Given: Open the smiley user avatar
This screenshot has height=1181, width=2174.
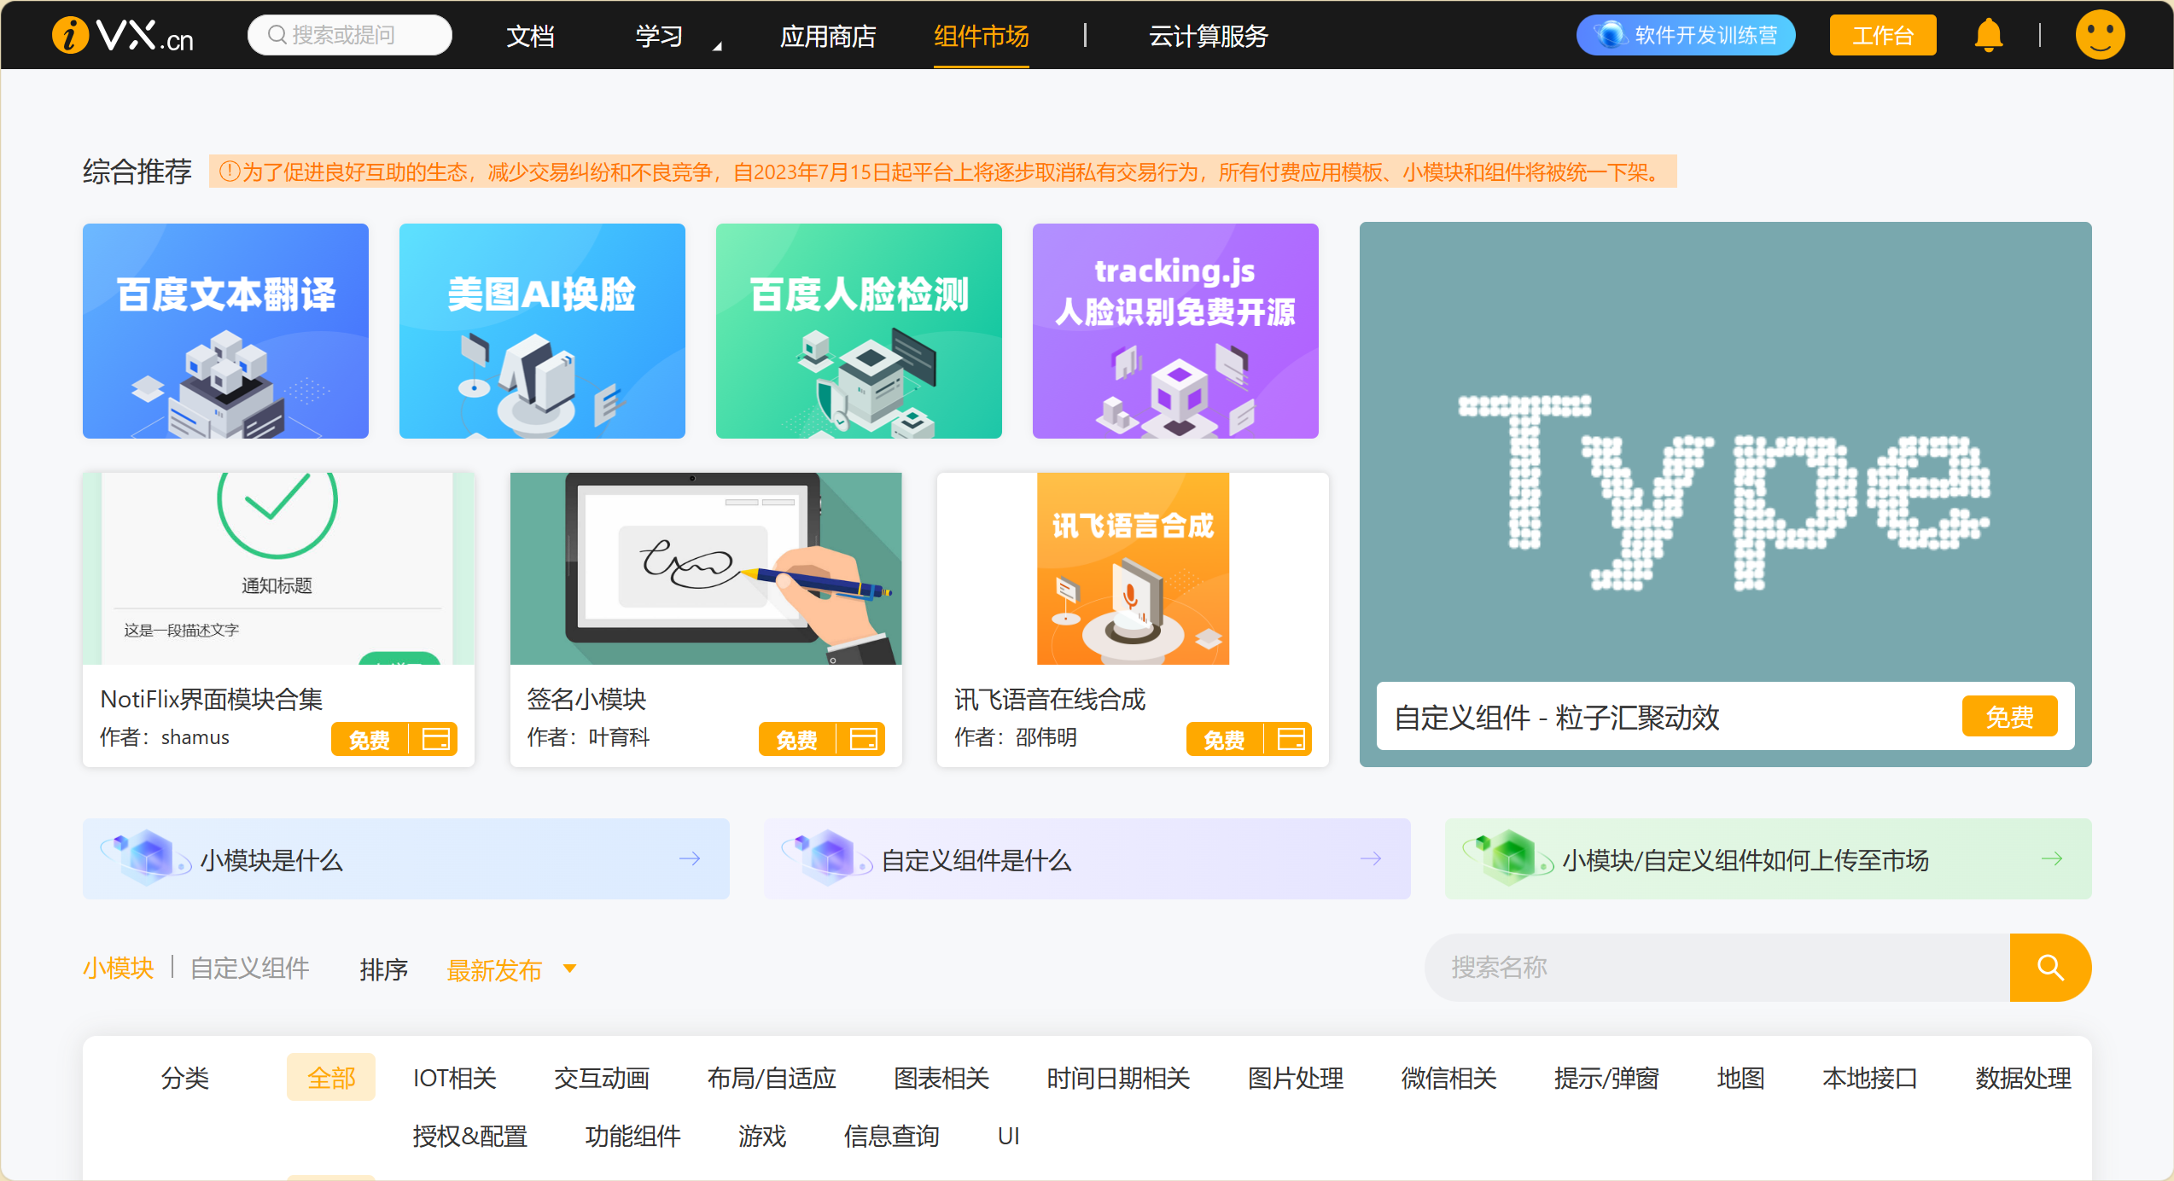Looking at the screenshot, I should pyautogui.click(x=2099, y=35).
